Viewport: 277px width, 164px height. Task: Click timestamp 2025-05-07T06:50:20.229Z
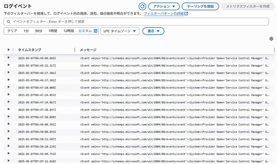(x=37, y=147)
